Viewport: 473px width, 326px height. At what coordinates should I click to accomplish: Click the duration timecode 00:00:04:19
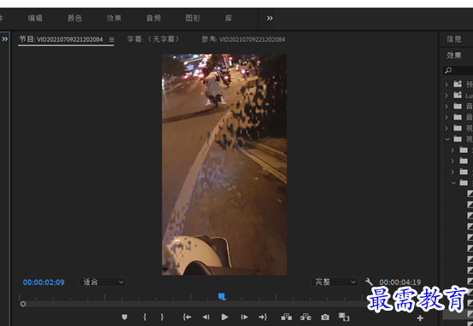click(400, 282)
